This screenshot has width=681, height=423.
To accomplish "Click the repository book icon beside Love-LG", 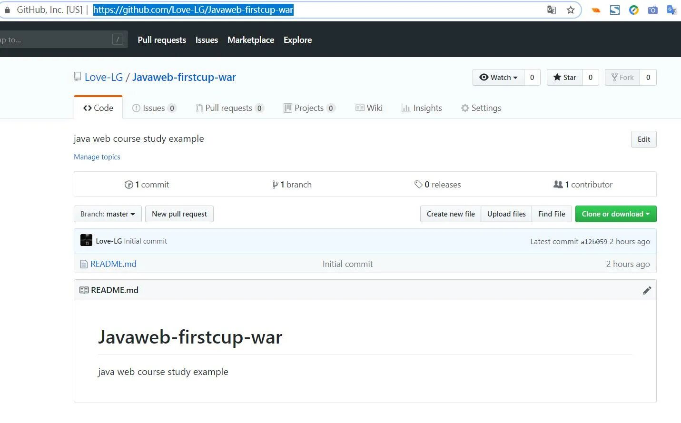I will (77, 76).
